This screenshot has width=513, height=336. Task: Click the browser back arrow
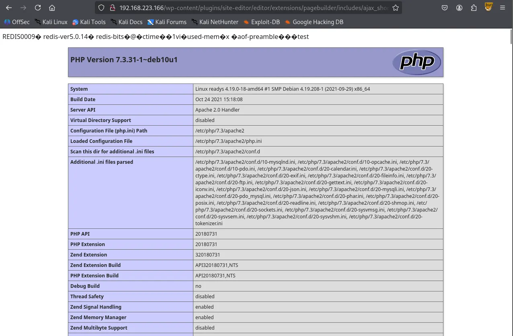9,8
